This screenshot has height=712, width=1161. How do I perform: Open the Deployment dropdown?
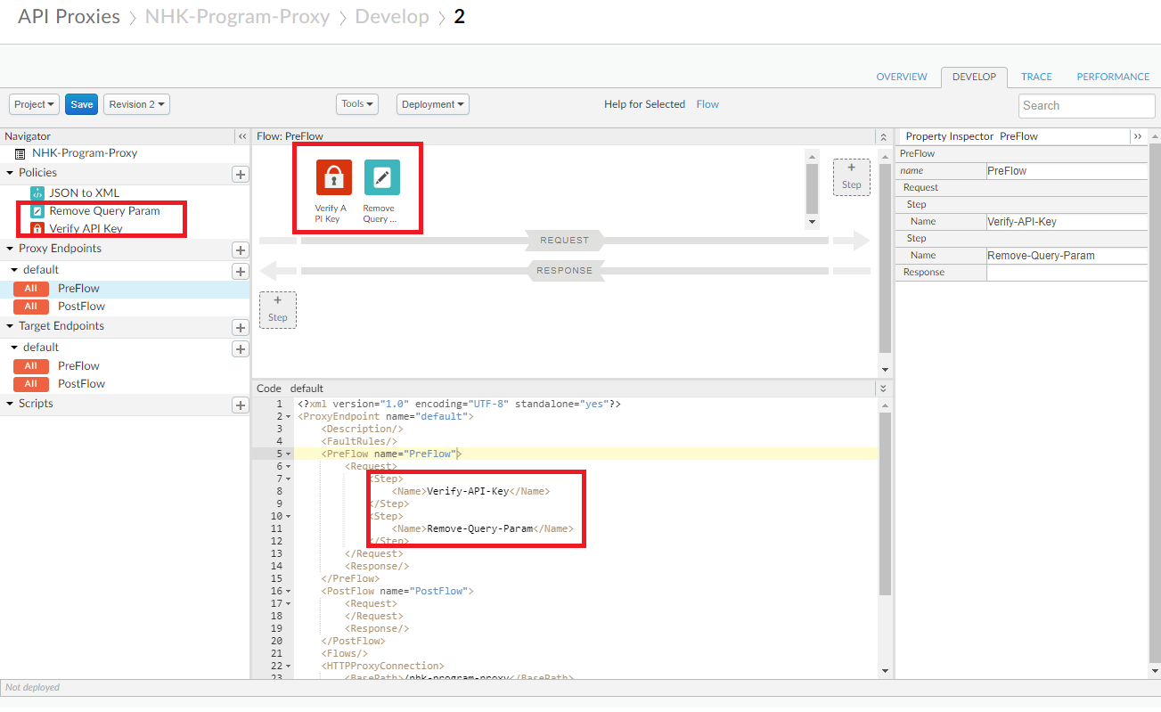(x=432, y=103)
